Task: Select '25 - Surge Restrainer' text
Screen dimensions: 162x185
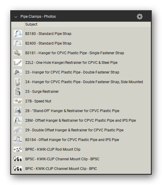Action: click(42, 92)
